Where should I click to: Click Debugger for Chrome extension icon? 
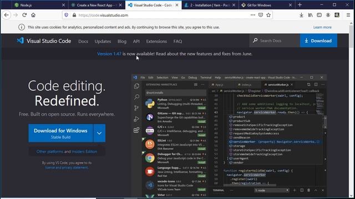click(x=150, y=158)
